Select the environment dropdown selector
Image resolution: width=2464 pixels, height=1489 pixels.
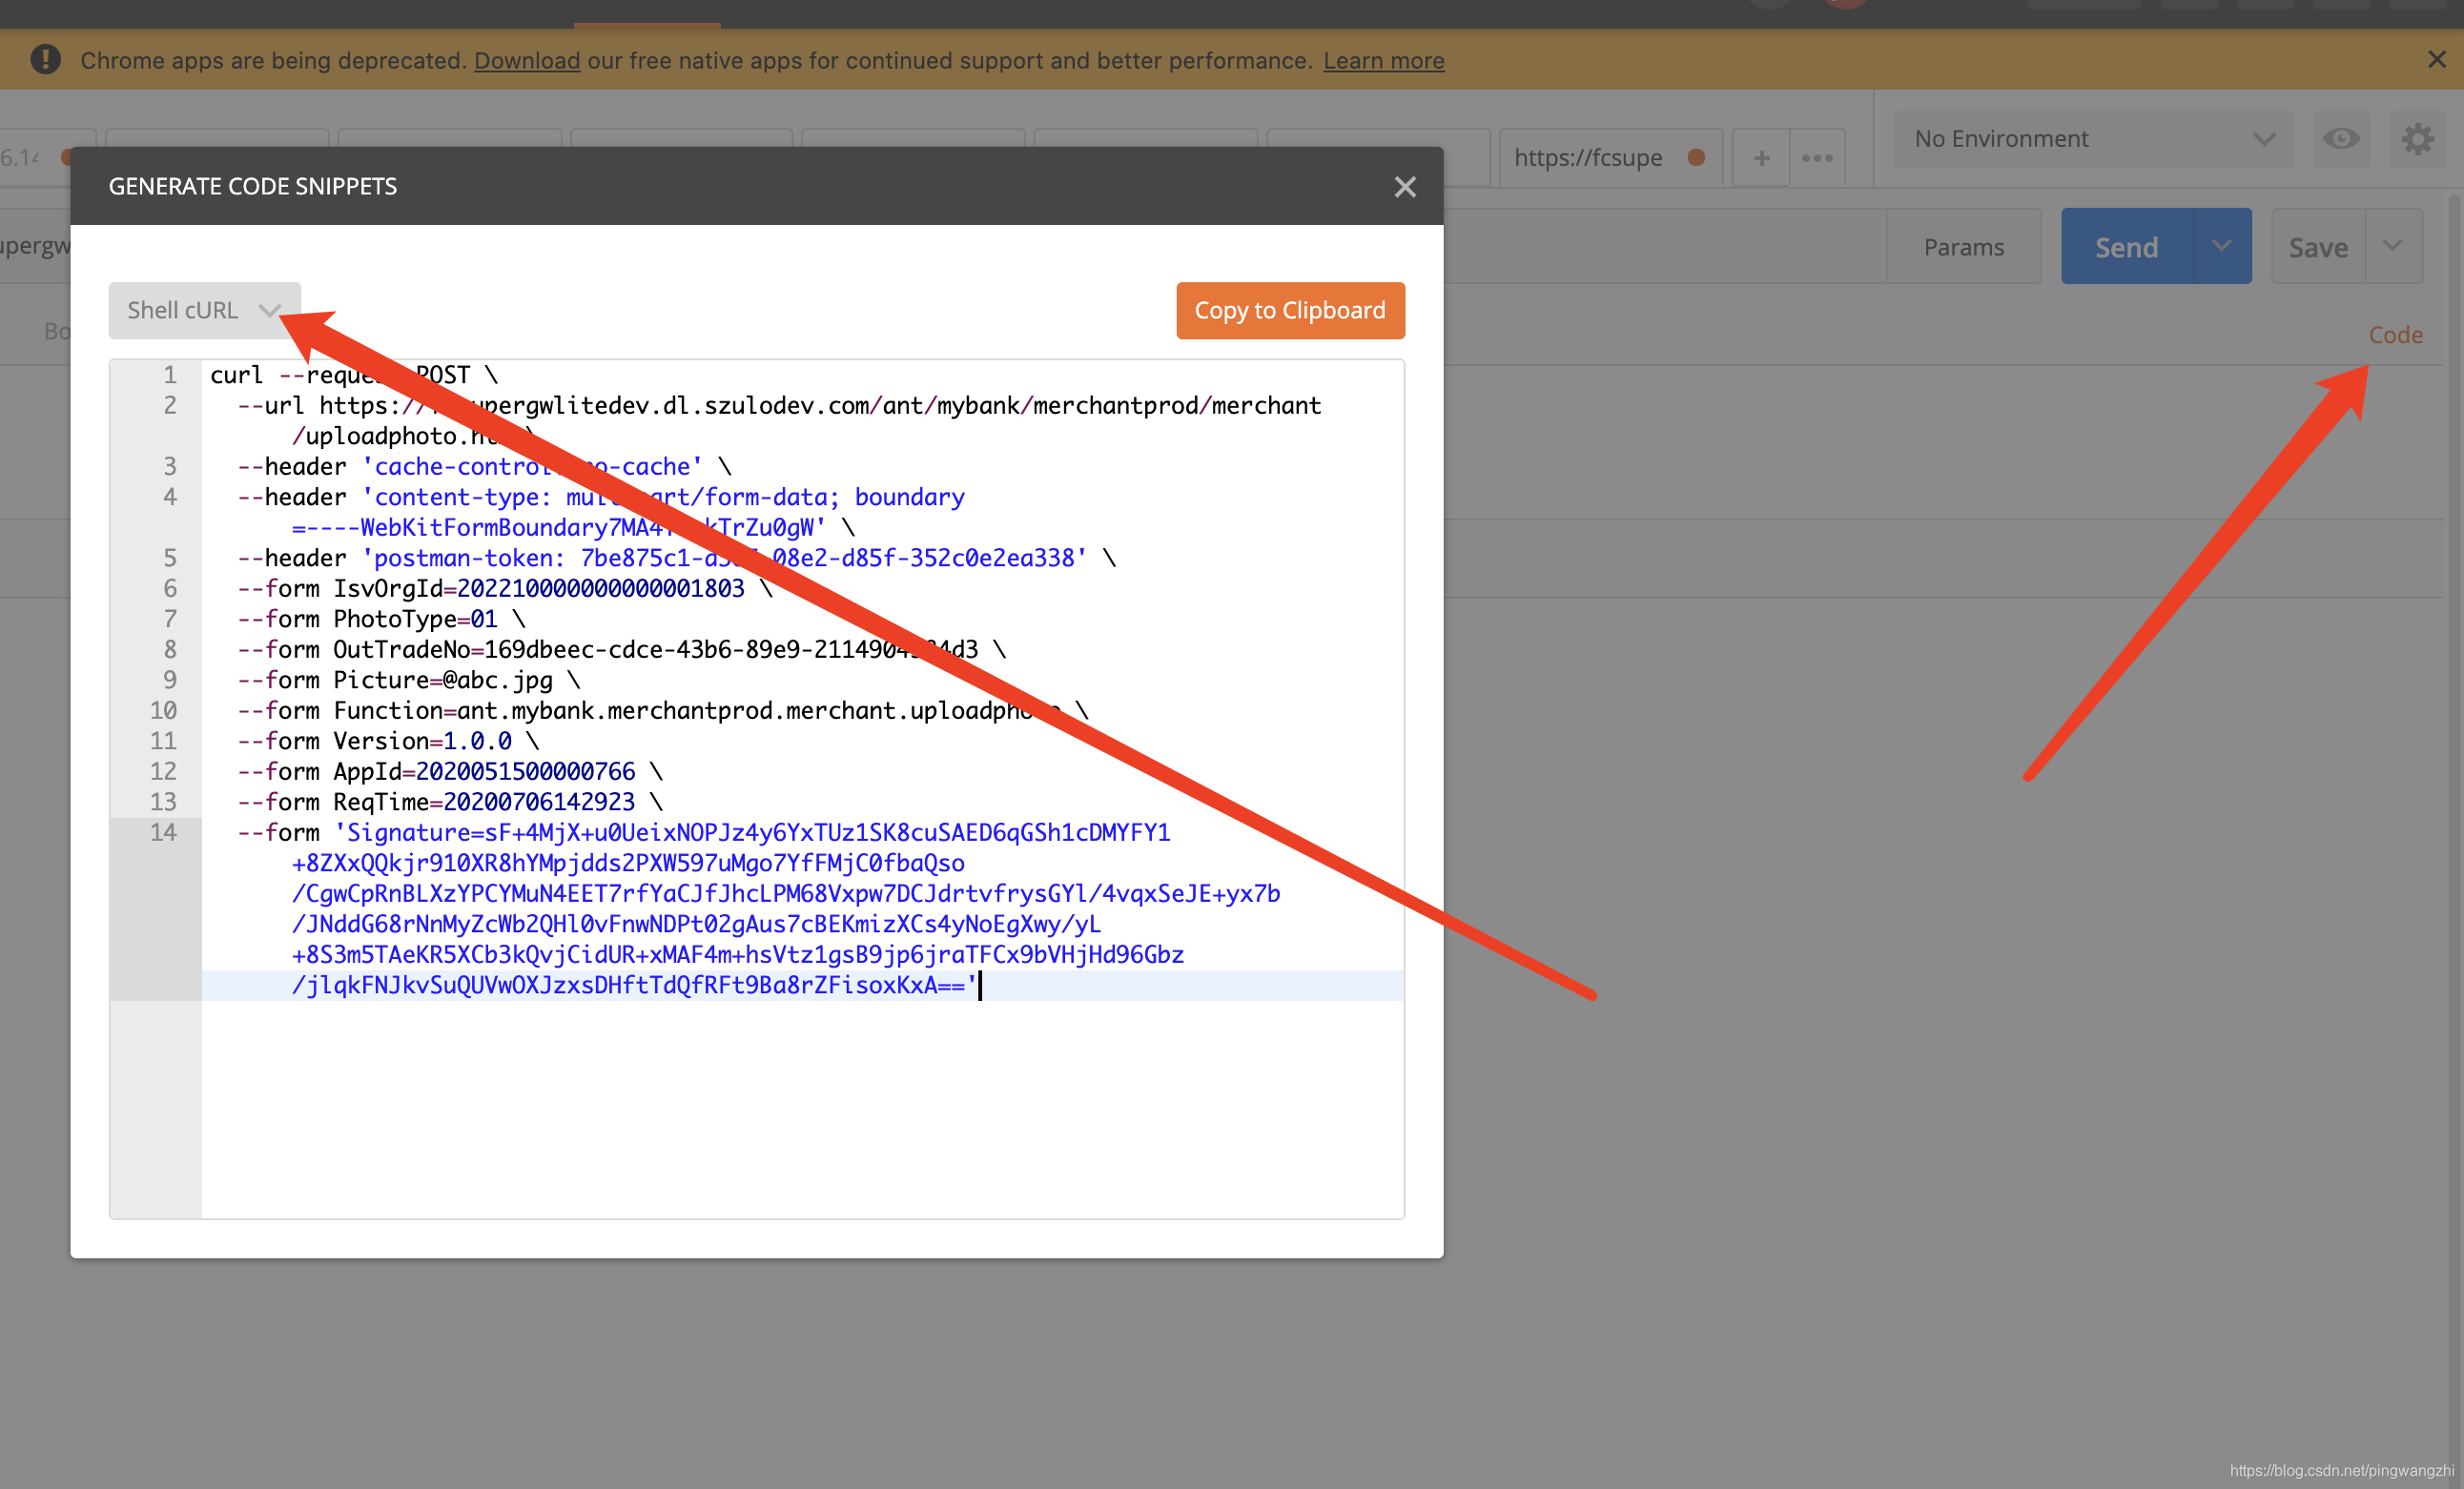(2085, 139)
